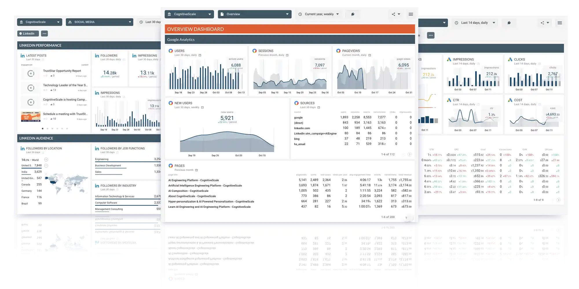Click the ellipsis button next to LinkedIn chip
Viewport: 579px width, 289px height.
click(x=44, y=34)
